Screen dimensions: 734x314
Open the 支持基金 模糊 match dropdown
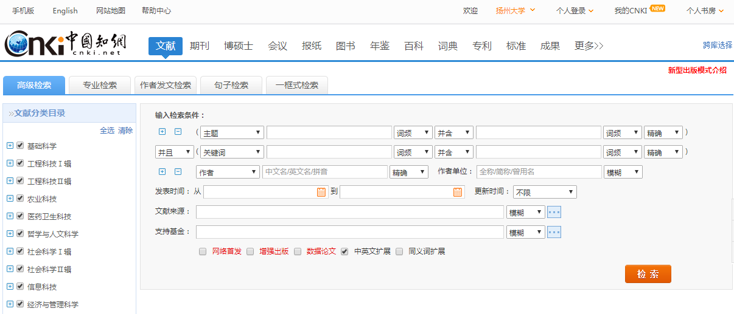tap(526, 232)
